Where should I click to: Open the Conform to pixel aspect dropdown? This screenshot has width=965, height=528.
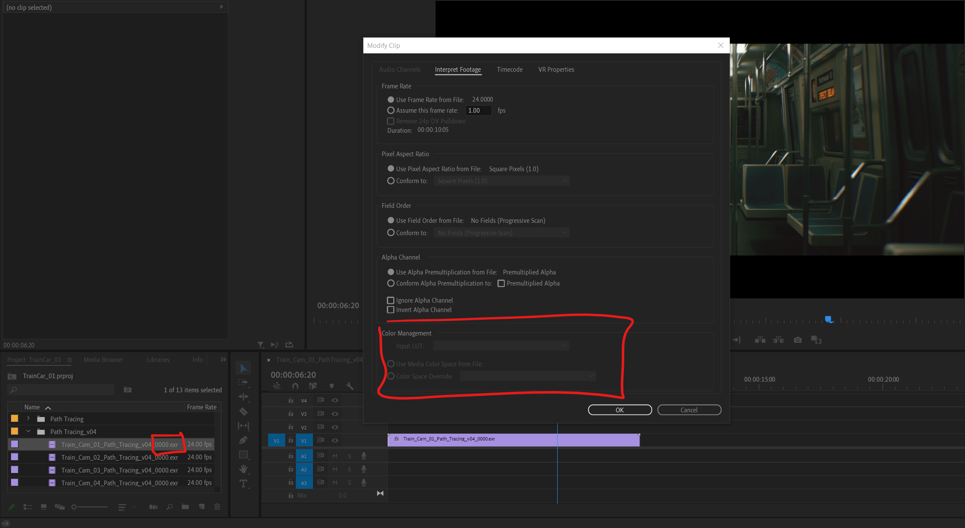pyautogui.click(x=564, y=181)
